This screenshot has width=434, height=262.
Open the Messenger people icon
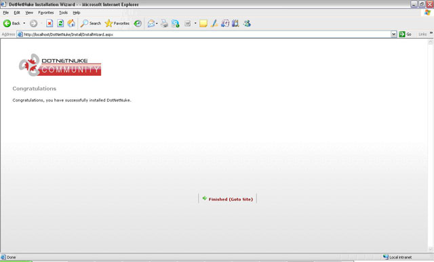pos(247,24)
